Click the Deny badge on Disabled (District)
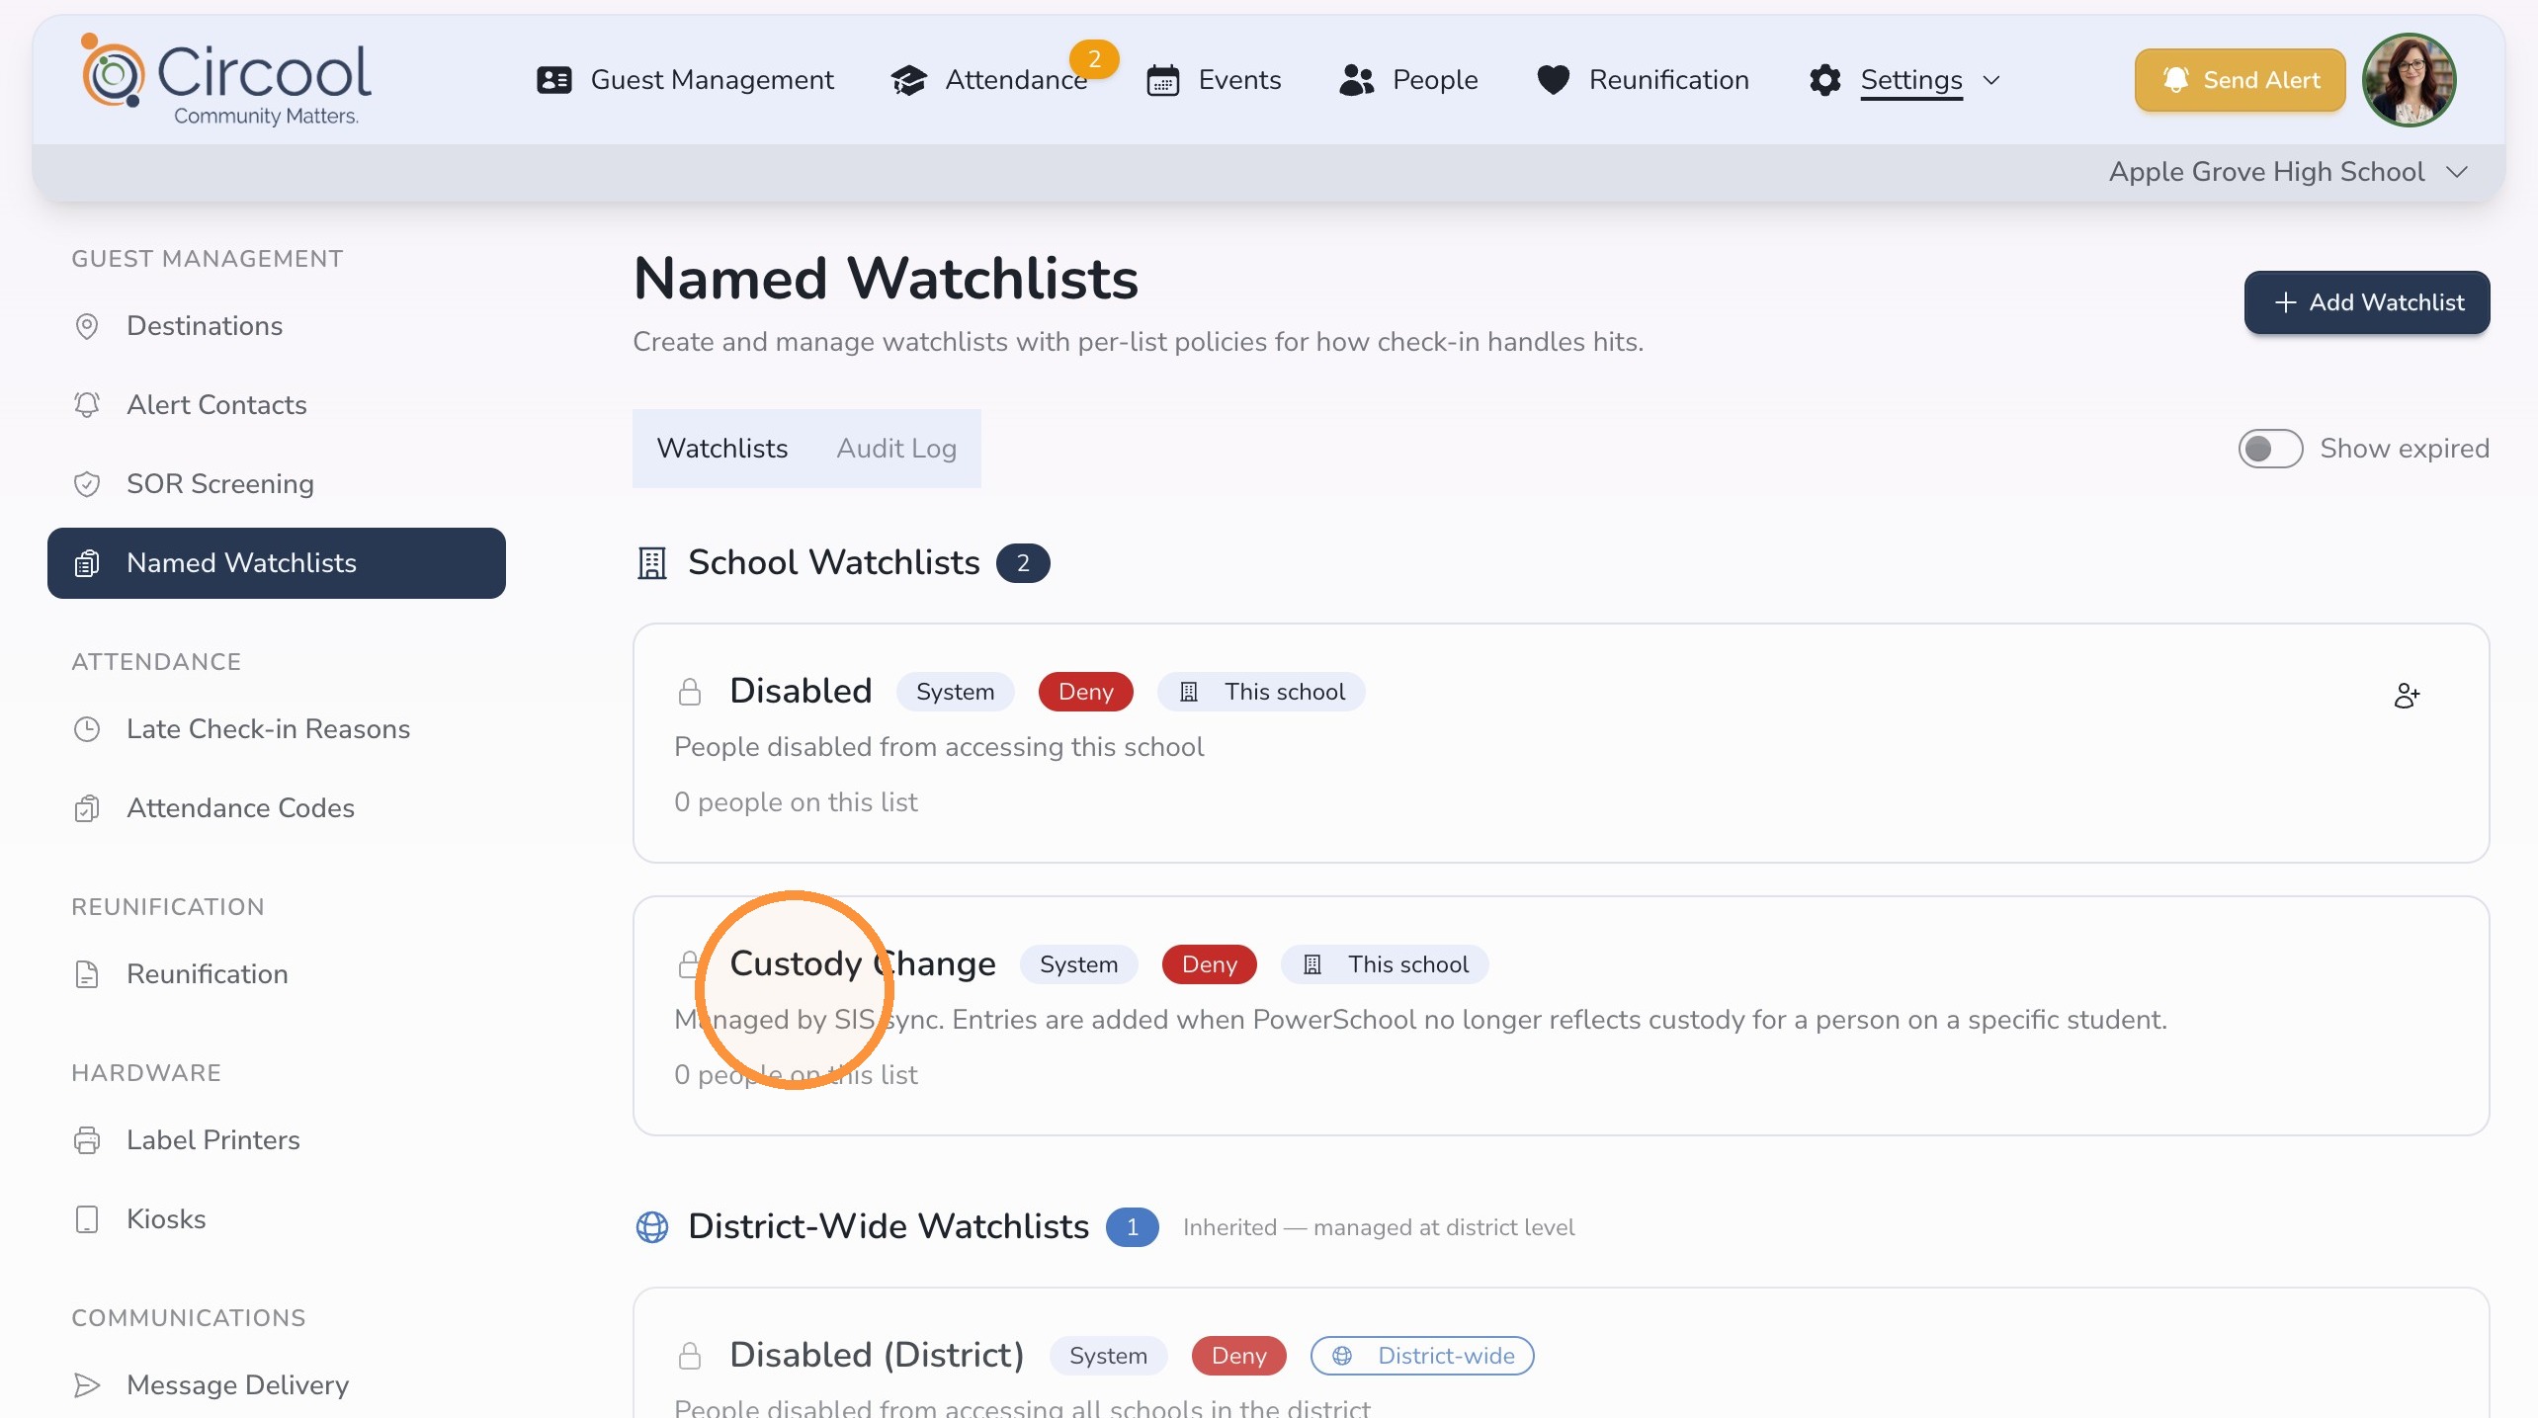The image size is (2538, 1418). (1238, 1356)
